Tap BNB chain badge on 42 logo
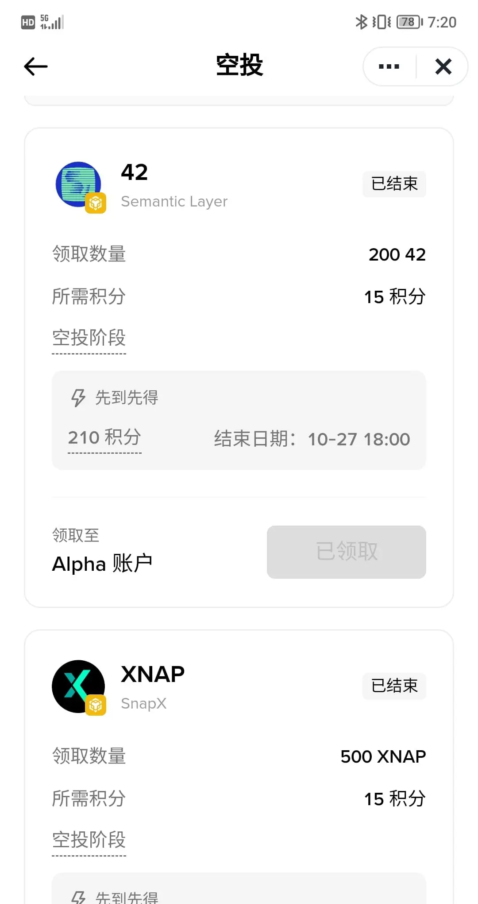The width and height of the screenshot is (478, 904). (x=96, y=203)
